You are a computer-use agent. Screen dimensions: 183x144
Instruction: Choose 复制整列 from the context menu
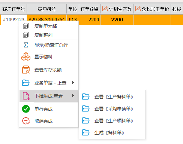(x=49, y=35)
